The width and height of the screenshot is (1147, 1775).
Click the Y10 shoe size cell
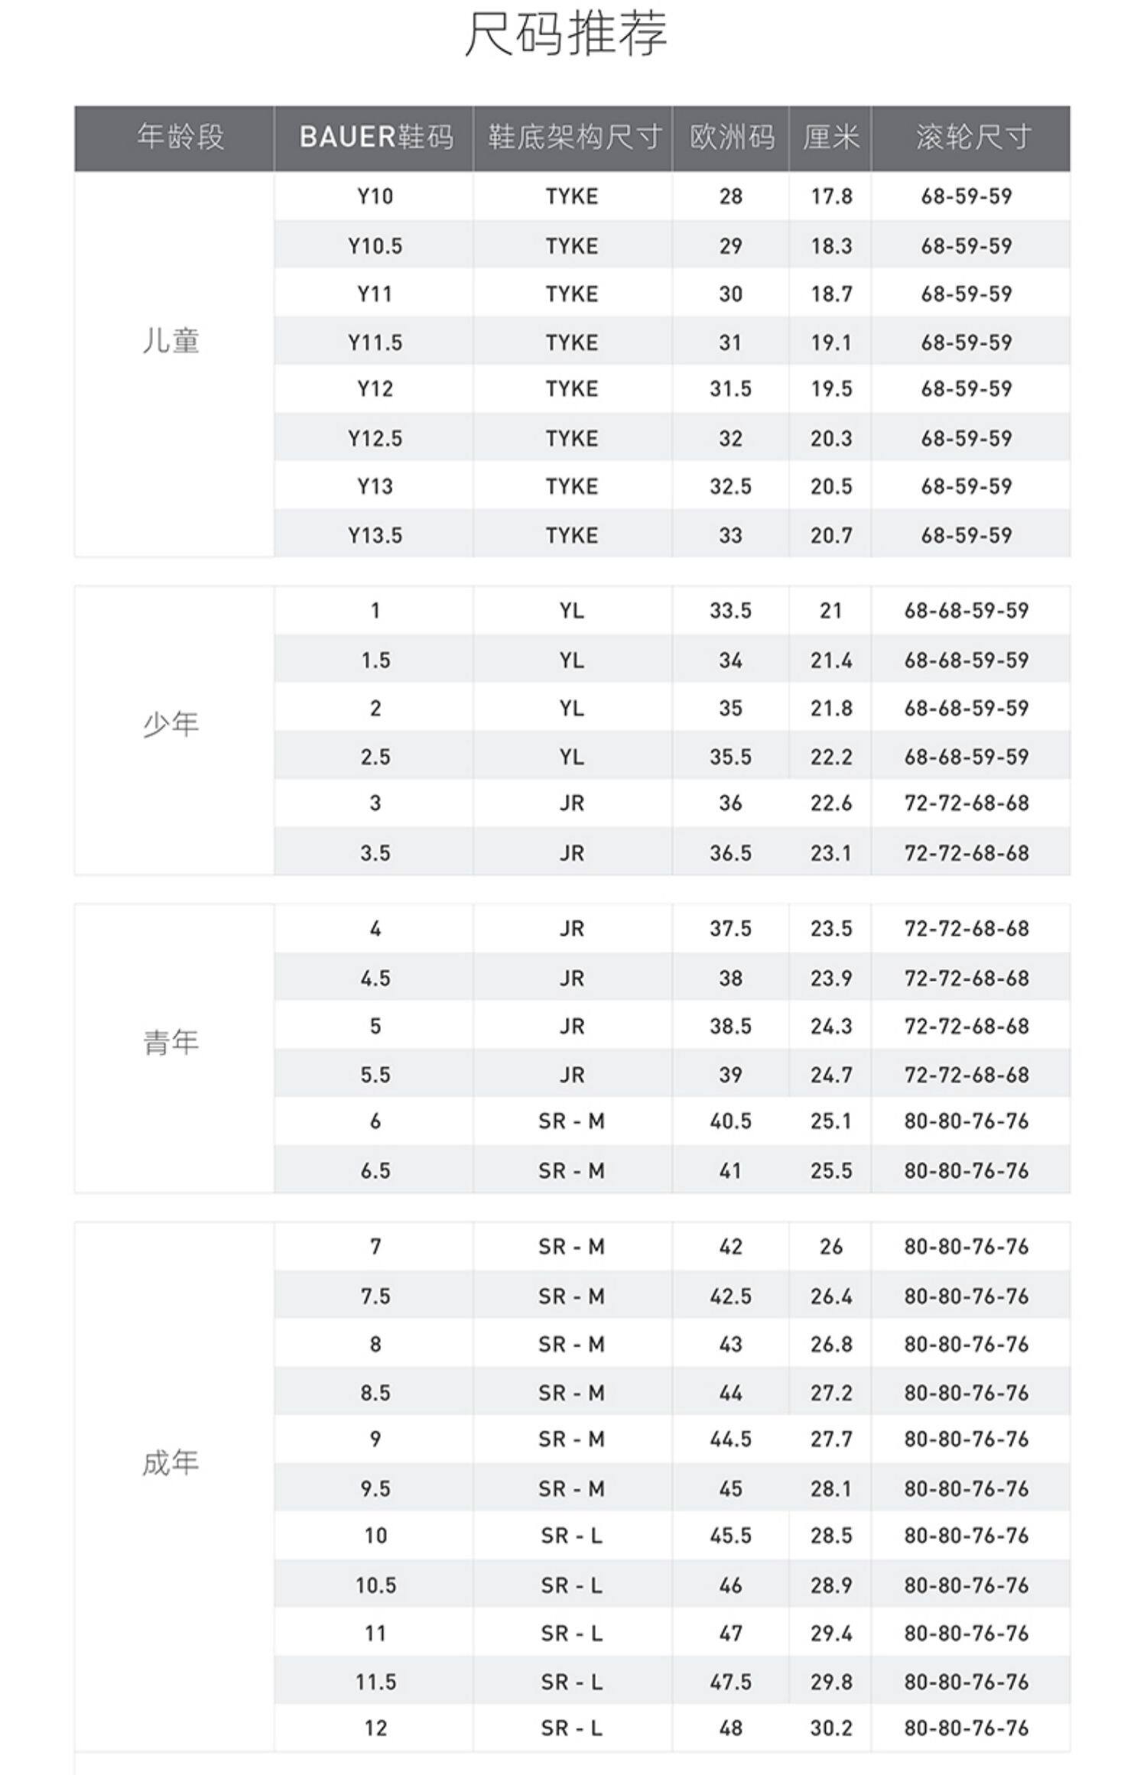click(375, 196)
